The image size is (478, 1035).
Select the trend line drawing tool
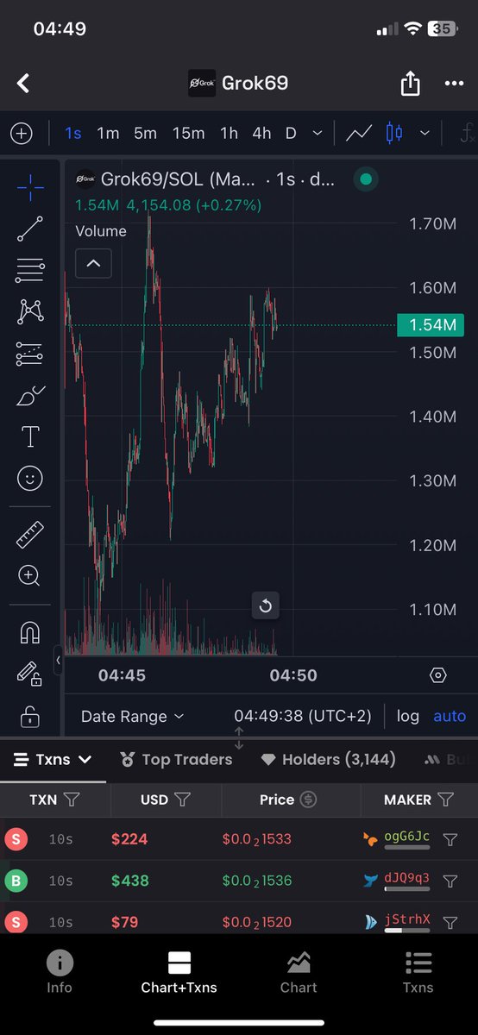click(x=30, y=229)
